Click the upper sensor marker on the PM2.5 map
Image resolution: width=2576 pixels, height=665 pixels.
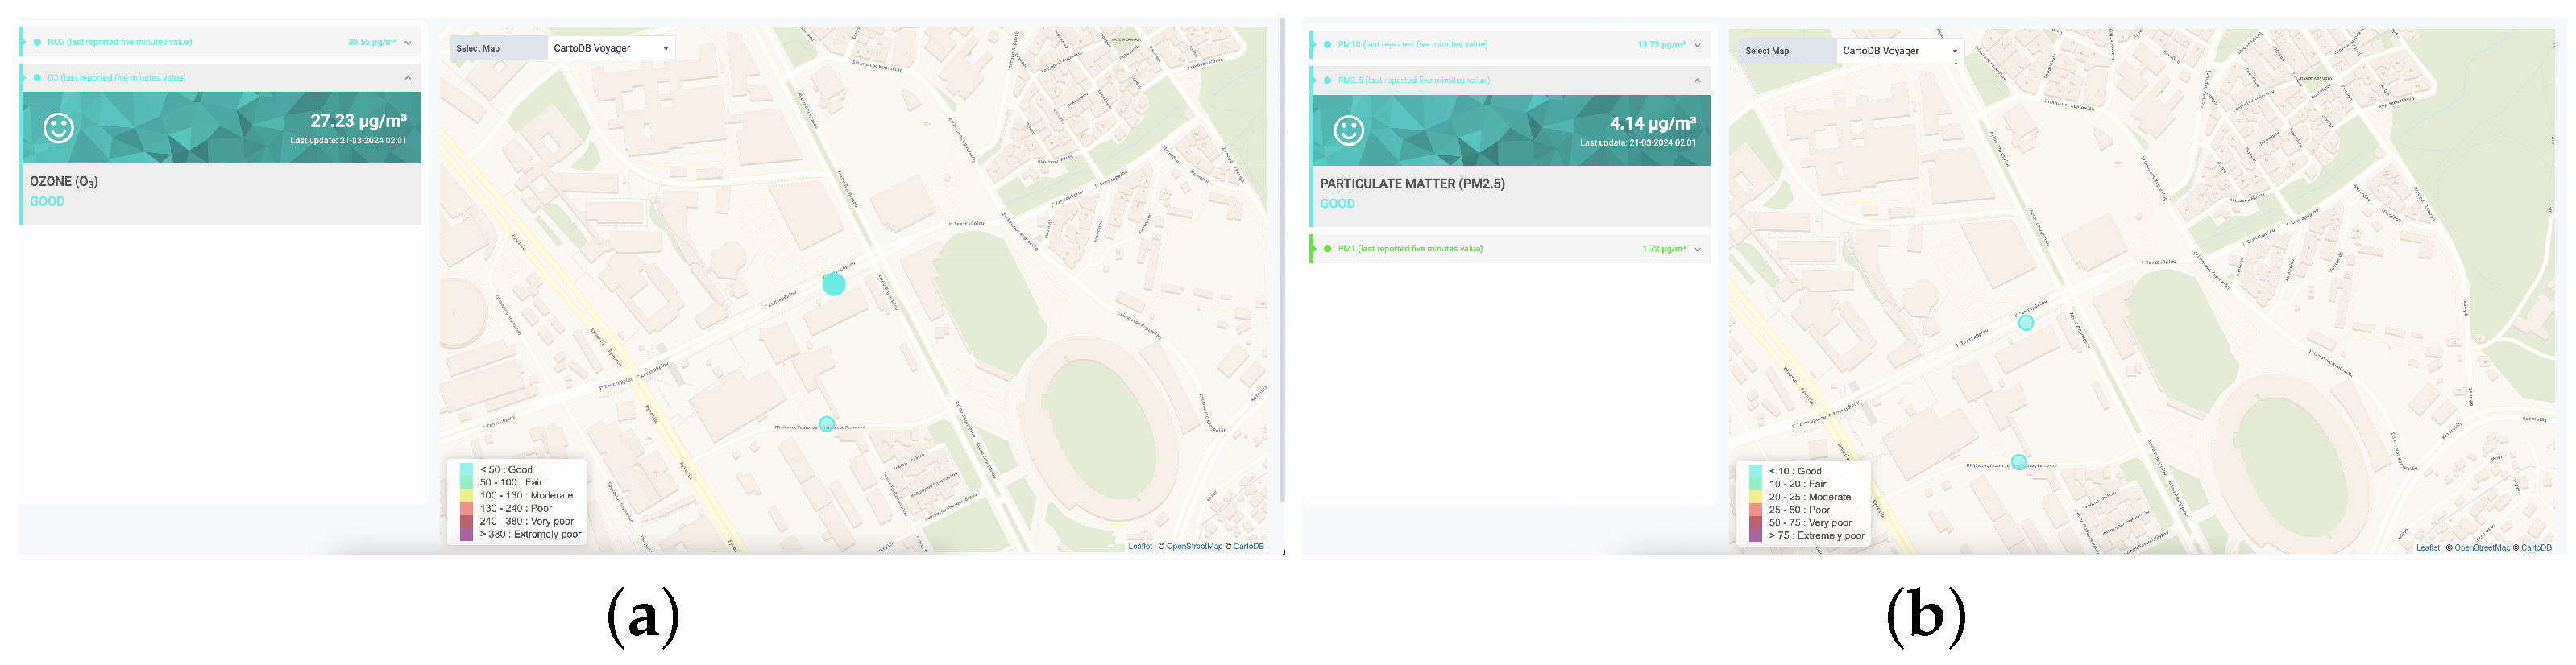click(x=2025, y=323)
